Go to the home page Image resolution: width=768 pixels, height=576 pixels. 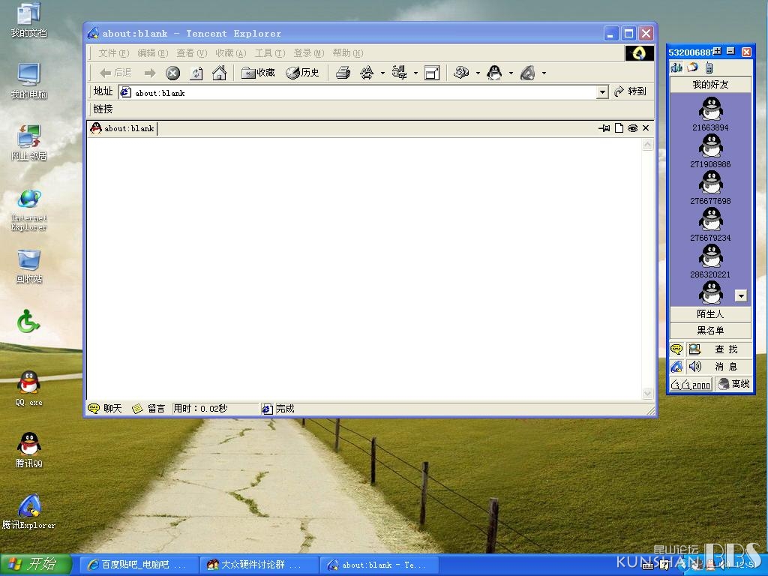[219, 73]
